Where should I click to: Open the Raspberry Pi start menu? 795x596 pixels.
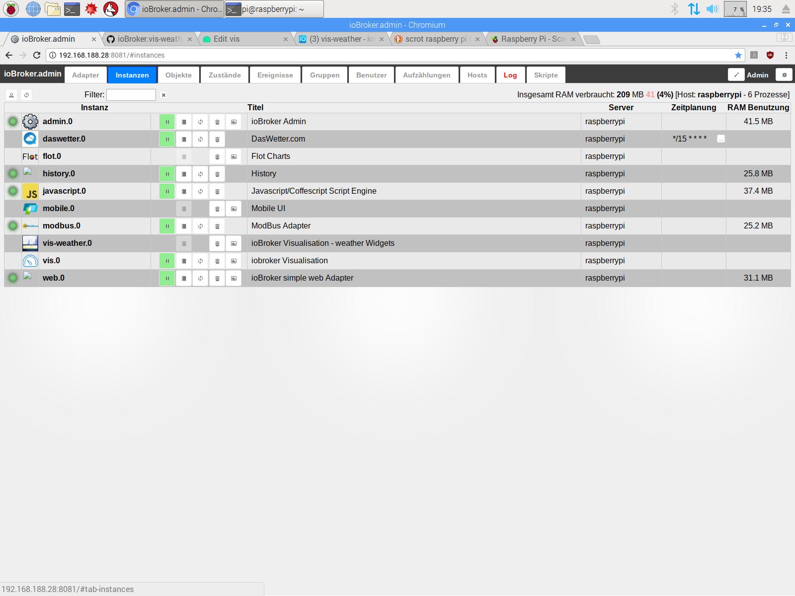[11, 8]
